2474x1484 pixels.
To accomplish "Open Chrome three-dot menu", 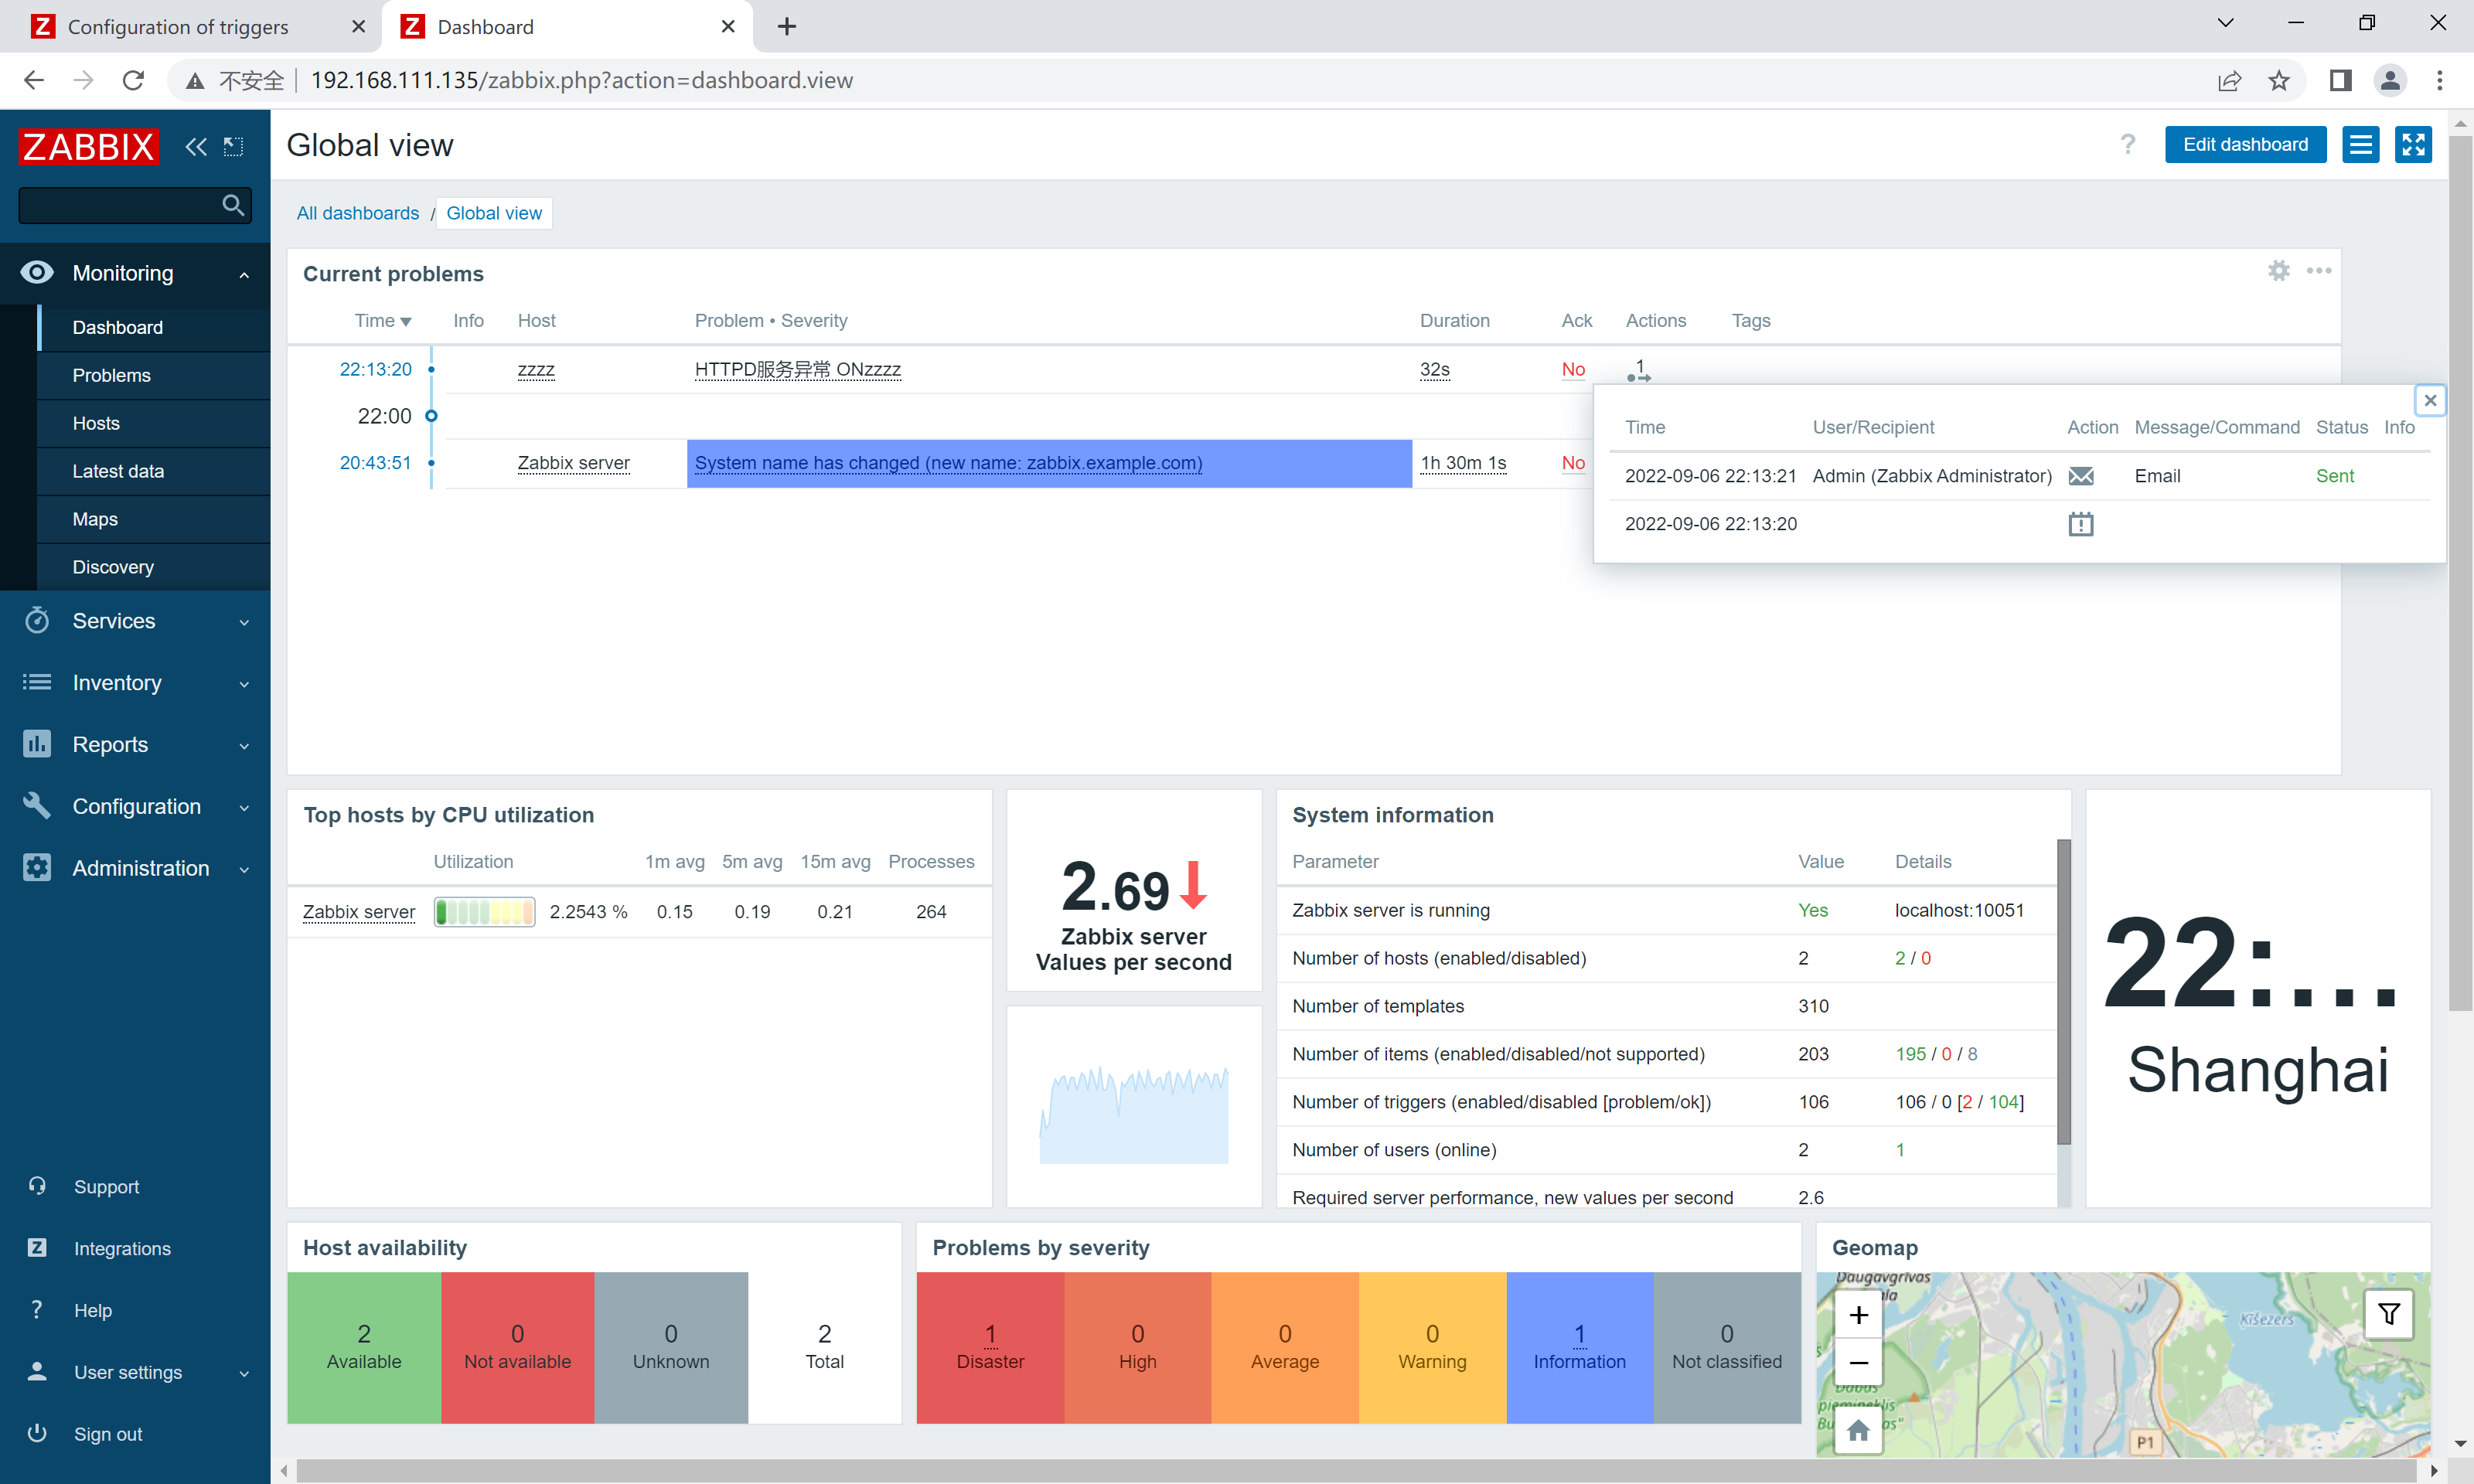I will tap(2440, 81).
